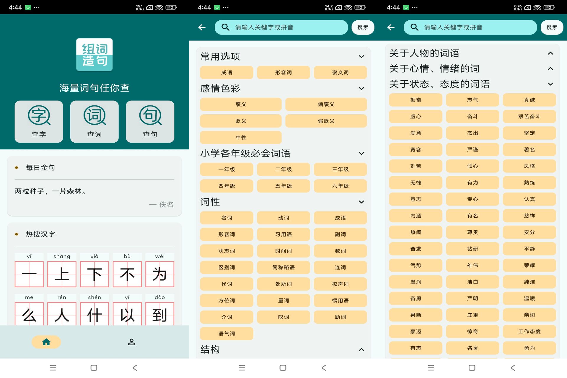
Task: Open the profile person icon tab
Action: click(131, 342)
